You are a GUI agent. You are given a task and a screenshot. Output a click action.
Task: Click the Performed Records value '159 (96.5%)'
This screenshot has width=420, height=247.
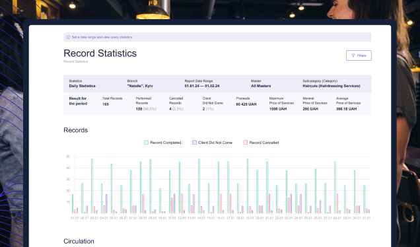click(146, 109)
